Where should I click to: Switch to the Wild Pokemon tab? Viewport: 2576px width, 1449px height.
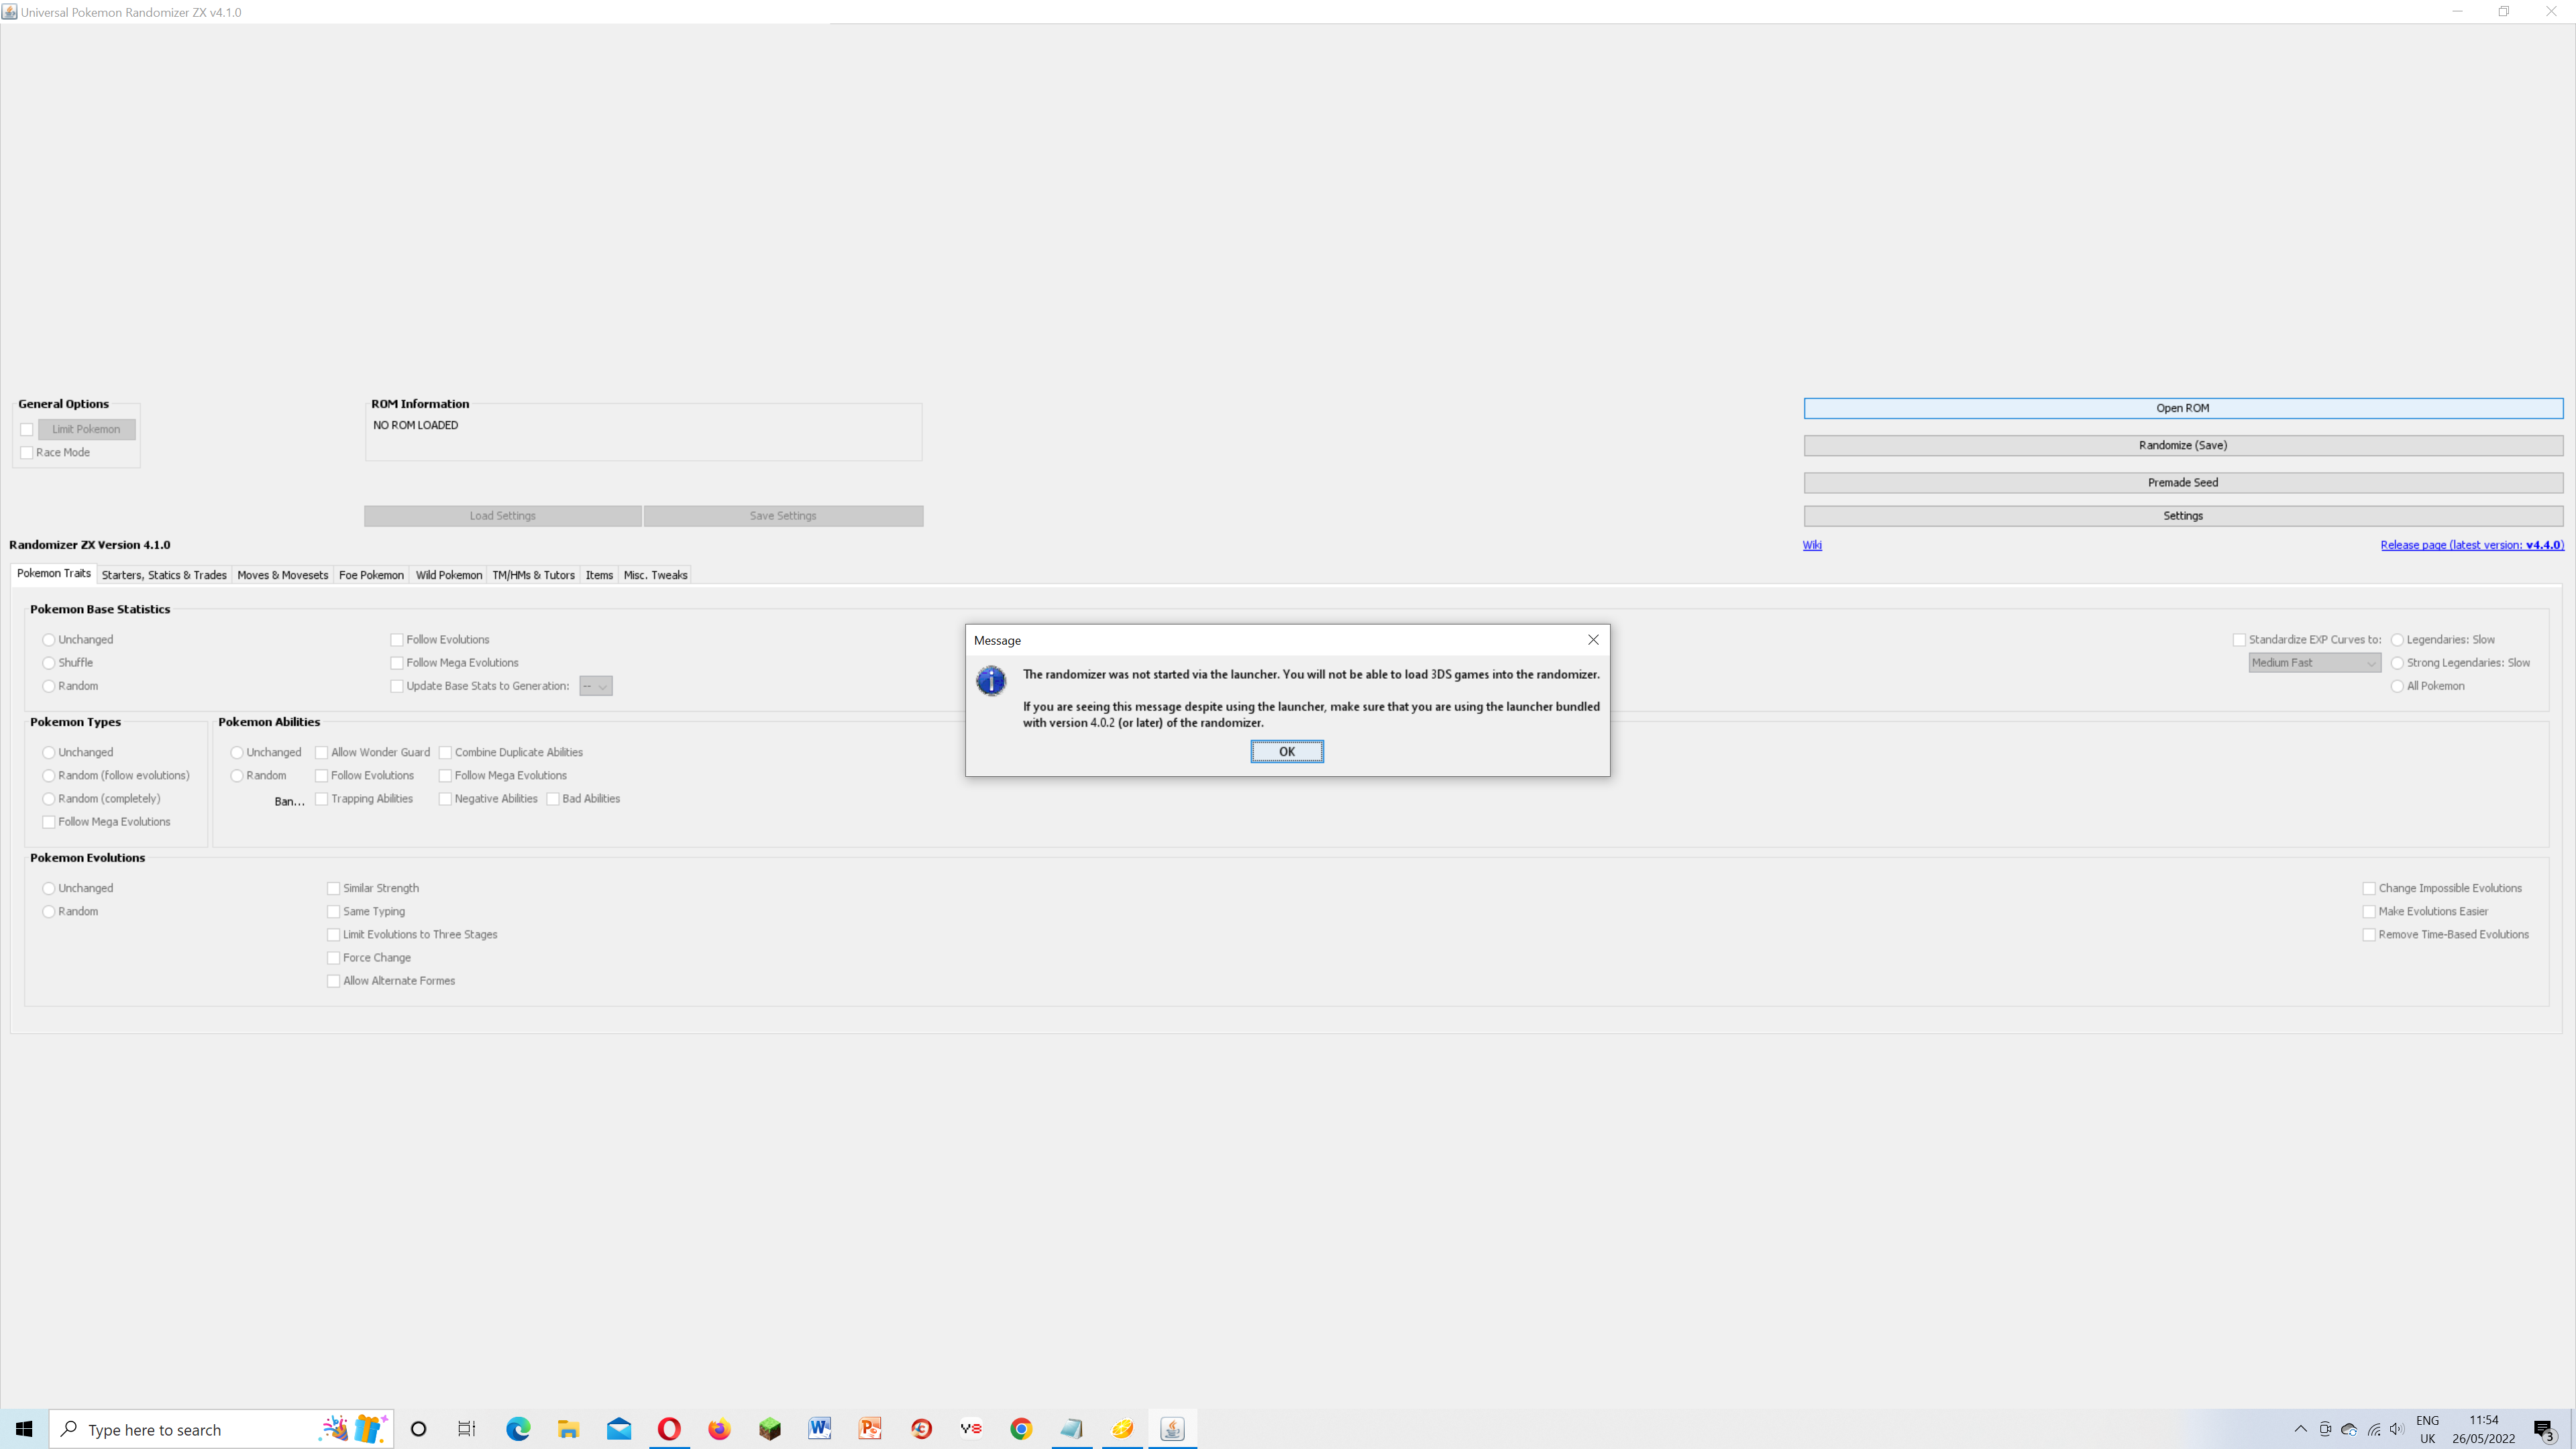[x=448, y=575]
